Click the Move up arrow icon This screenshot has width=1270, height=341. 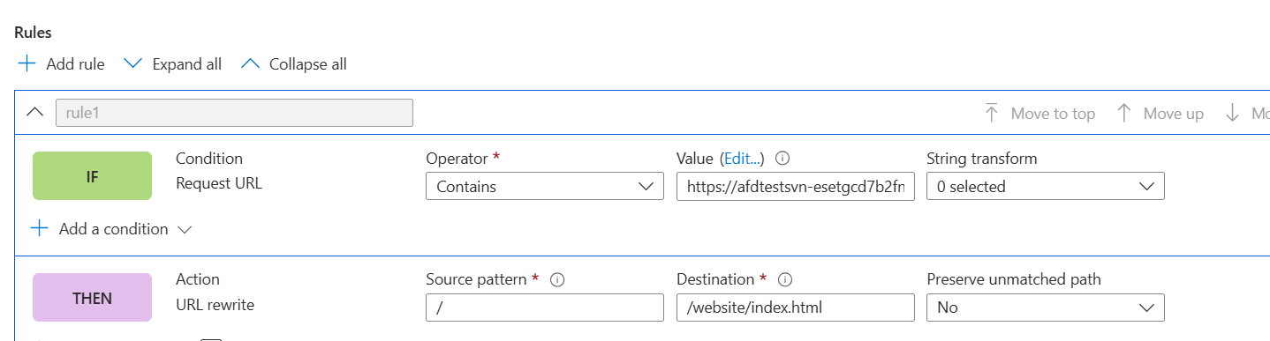tap(1124, 114)
